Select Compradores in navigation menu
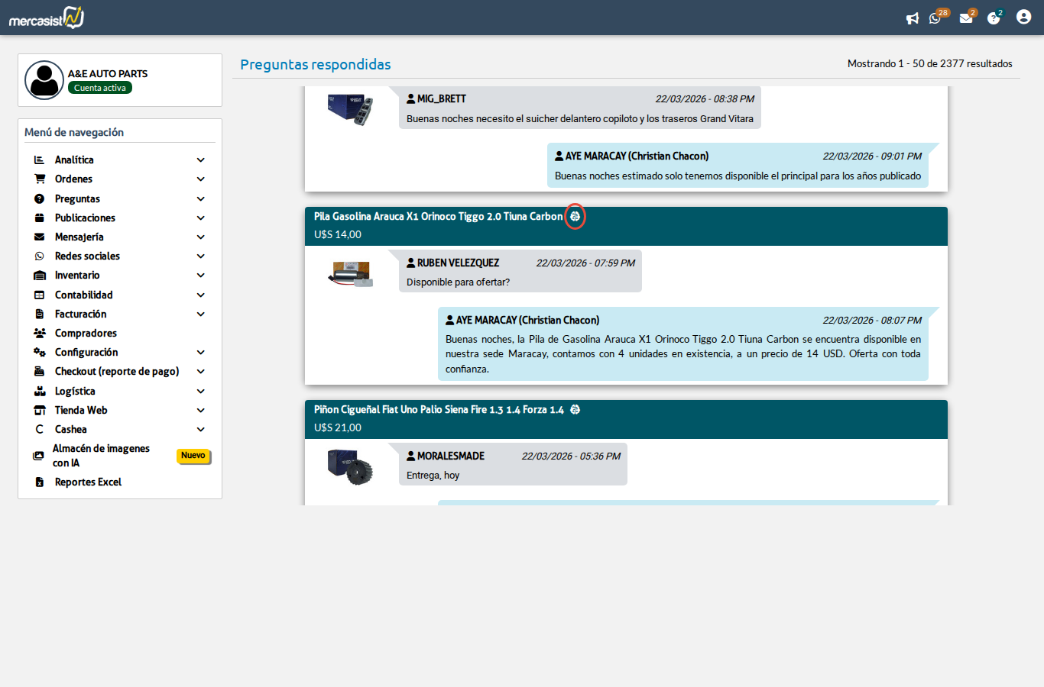This screenshot has height=687, width=1044. click(x=86, y=334)
